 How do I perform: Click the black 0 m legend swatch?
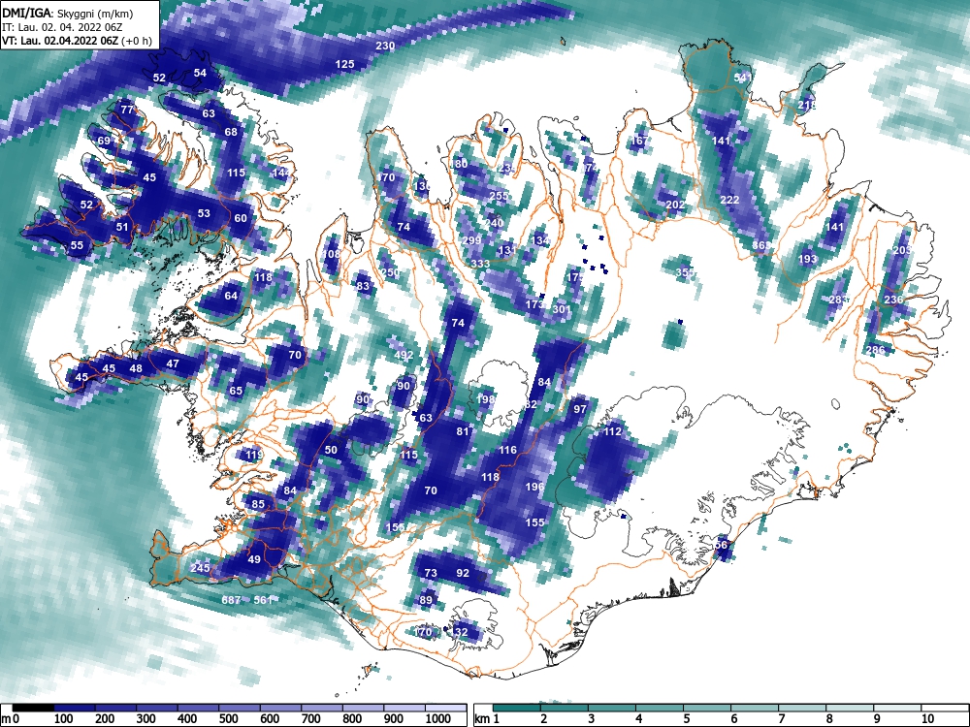33,708
